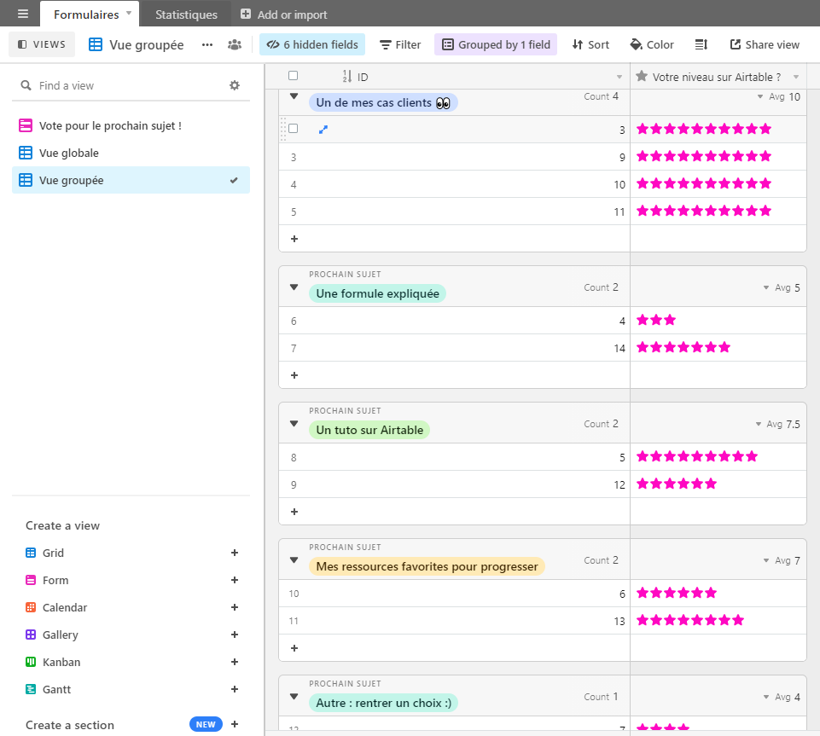Open the ID column dropdown arrow
820x736 pixels.
tap(619, 78)
